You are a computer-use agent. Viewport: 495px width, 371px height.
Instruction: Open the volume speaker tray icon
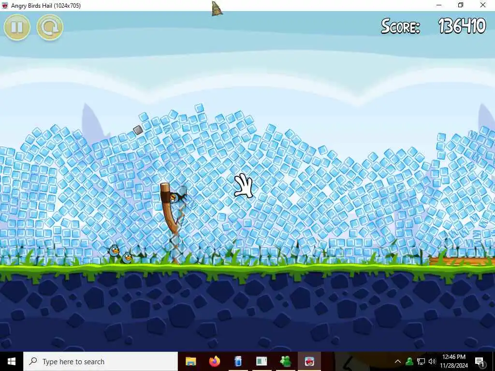432,361
